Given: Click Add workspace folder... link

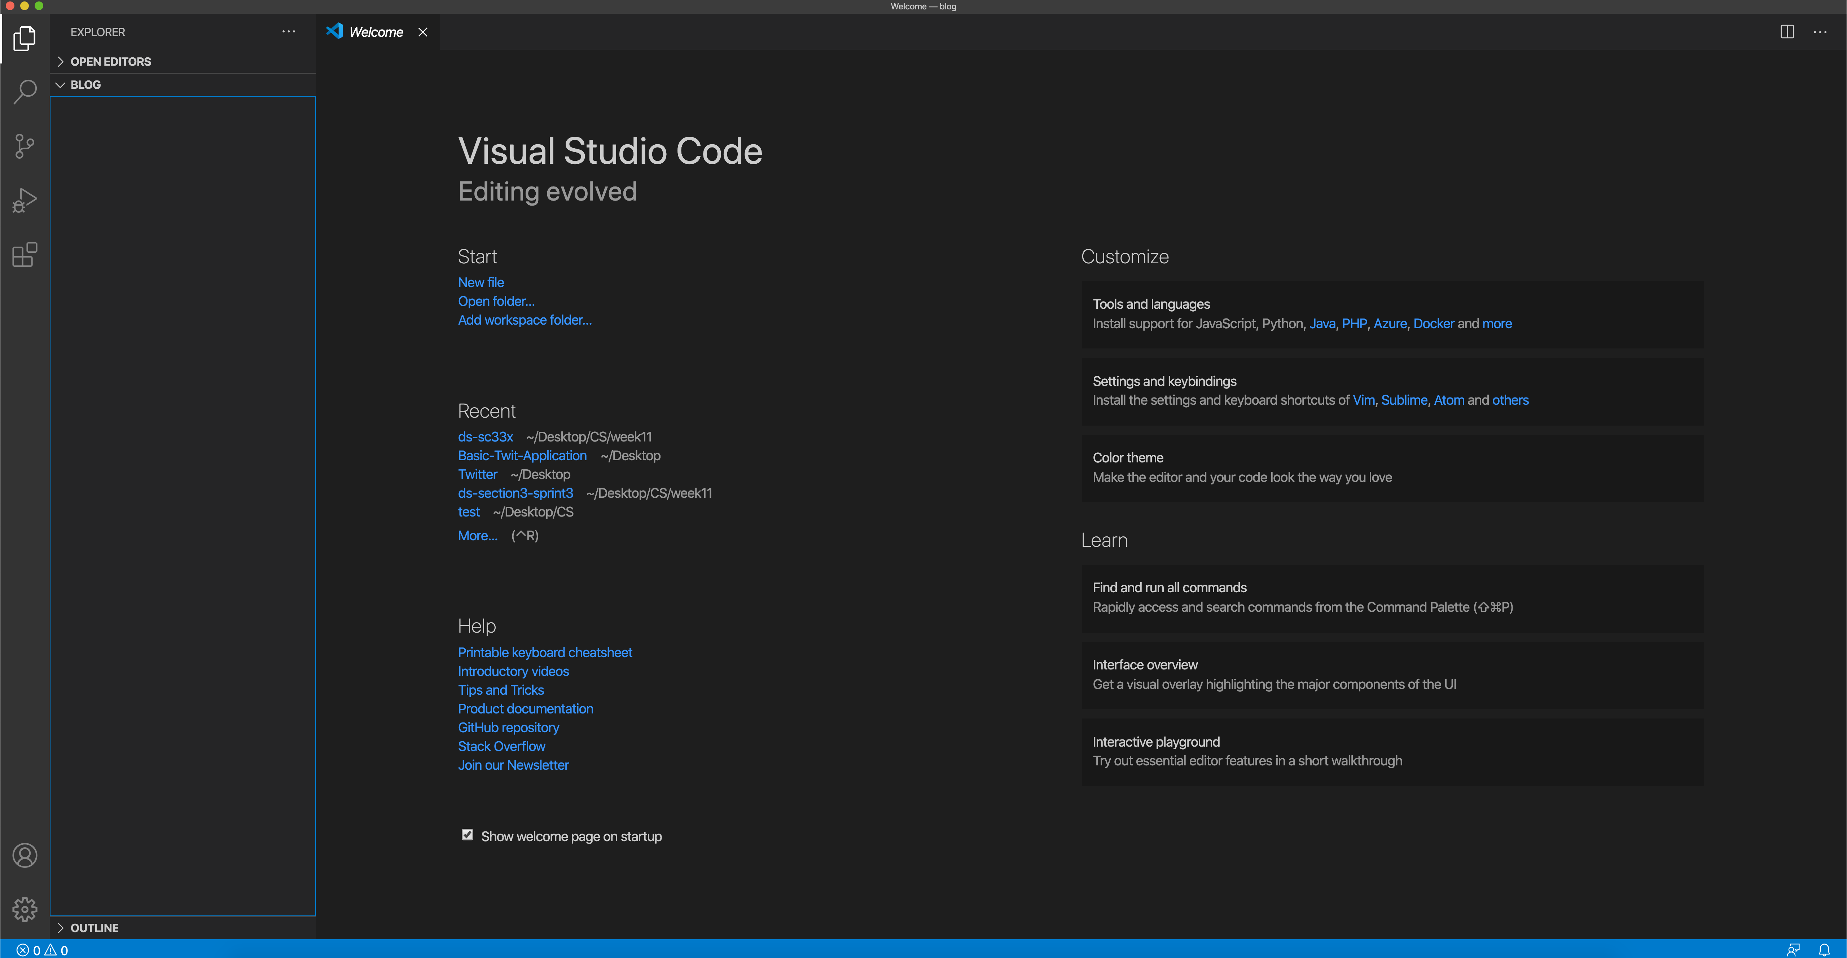Looking at the screenshot, I should (x=525, y=320).
